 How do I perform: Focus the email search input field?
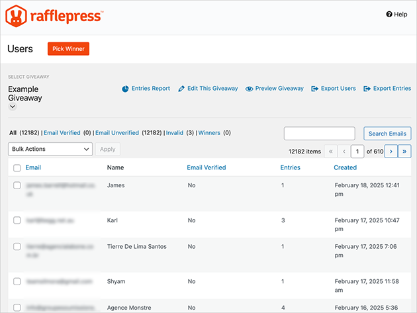click(x=320, y=133)
